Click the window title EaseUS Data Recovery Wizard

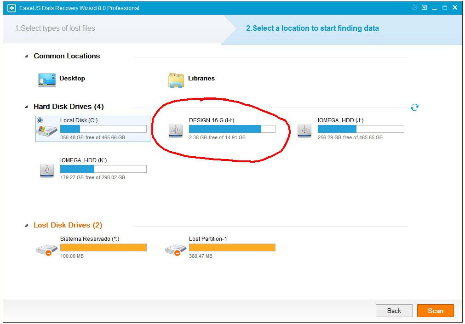(79, 8)
